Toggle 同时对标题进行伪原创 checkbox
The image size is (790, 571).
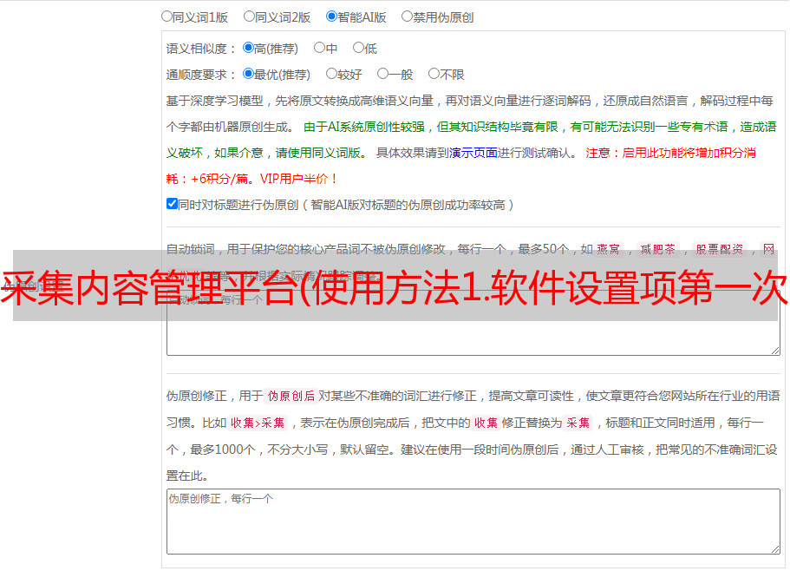pyautogui.click(x=172, y=204)
